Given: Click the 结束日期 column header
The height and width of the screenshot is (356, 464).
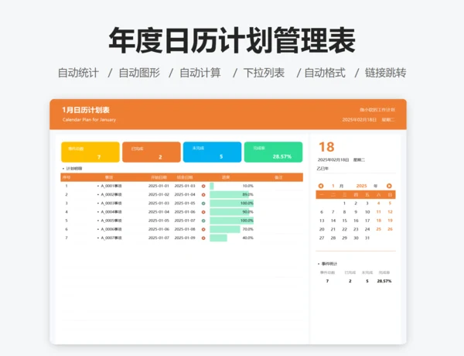Looking at the screenshot, I should 185,177.
